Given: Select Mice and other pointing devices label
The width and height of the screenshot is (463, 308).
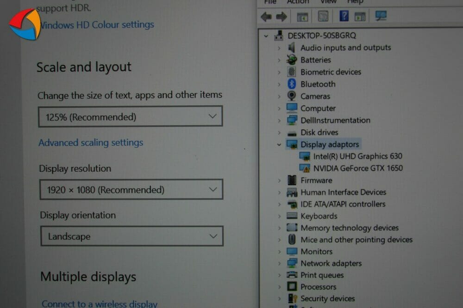Looking at the screenshot, I should tap(357, 240).
